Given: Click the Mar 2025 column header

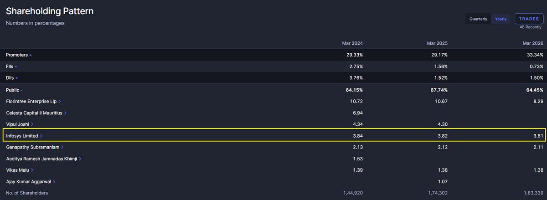Looking at the screenshot, I should pos(437,43).
